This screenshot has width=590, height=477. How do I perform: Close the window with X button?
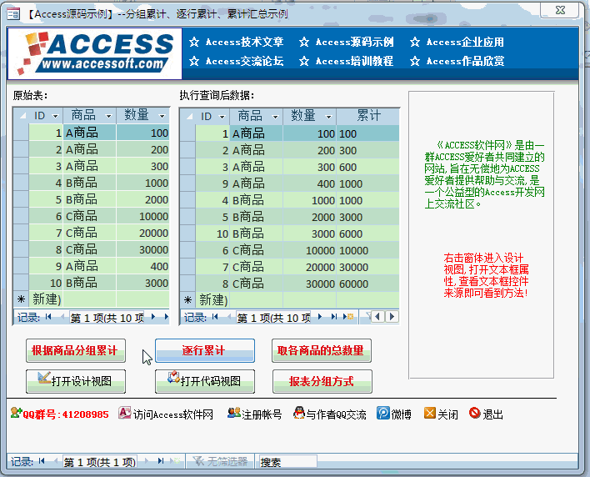[x=560, y=10]
